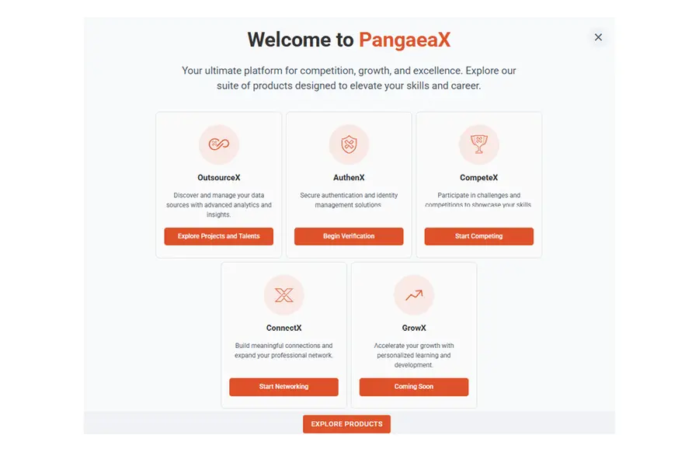Image resolution: width=699 pixels, height=466 pixels.
Task: Select the GrowX card title
Action: [414, 328]
